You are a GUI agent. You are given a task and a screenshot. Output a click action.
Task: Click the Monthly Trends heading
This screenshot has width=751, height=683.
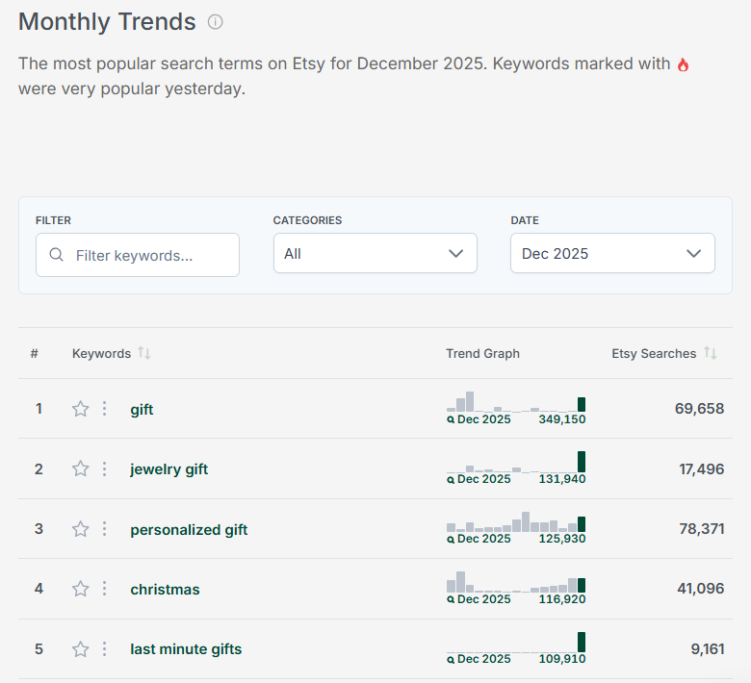pos(107,22)
